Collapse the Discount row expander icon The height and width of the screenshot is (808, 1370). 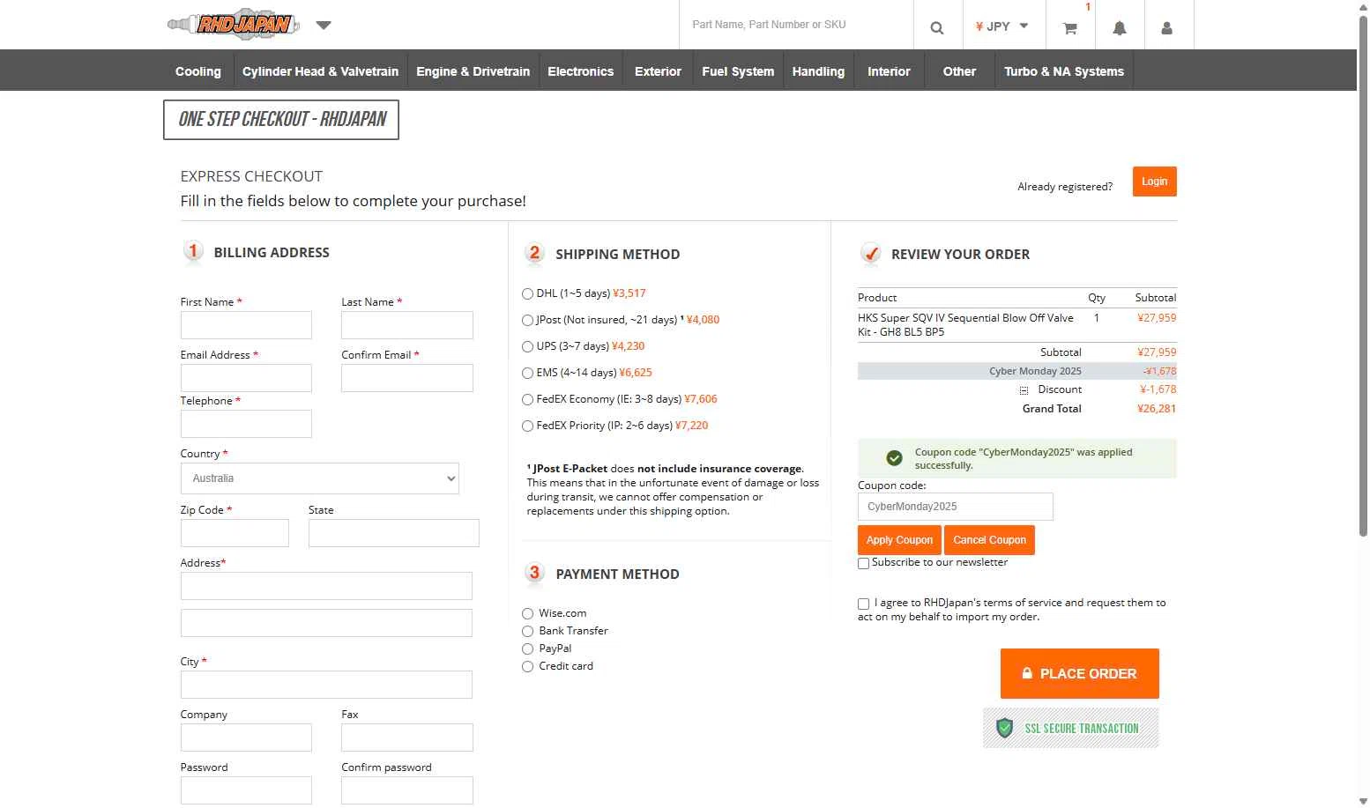1024,390
